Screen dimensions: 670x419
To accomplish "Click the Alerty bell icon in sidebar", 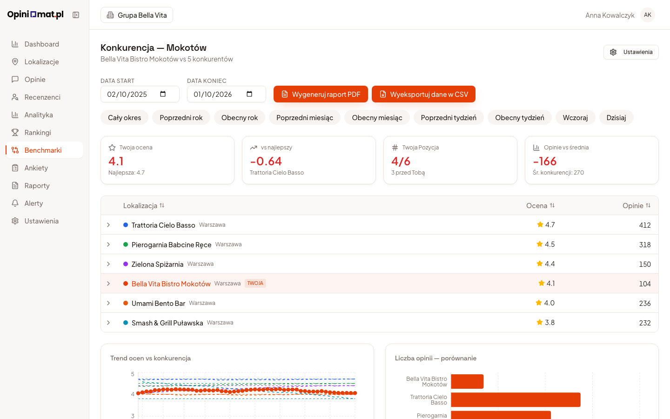I will coord(15,203).
